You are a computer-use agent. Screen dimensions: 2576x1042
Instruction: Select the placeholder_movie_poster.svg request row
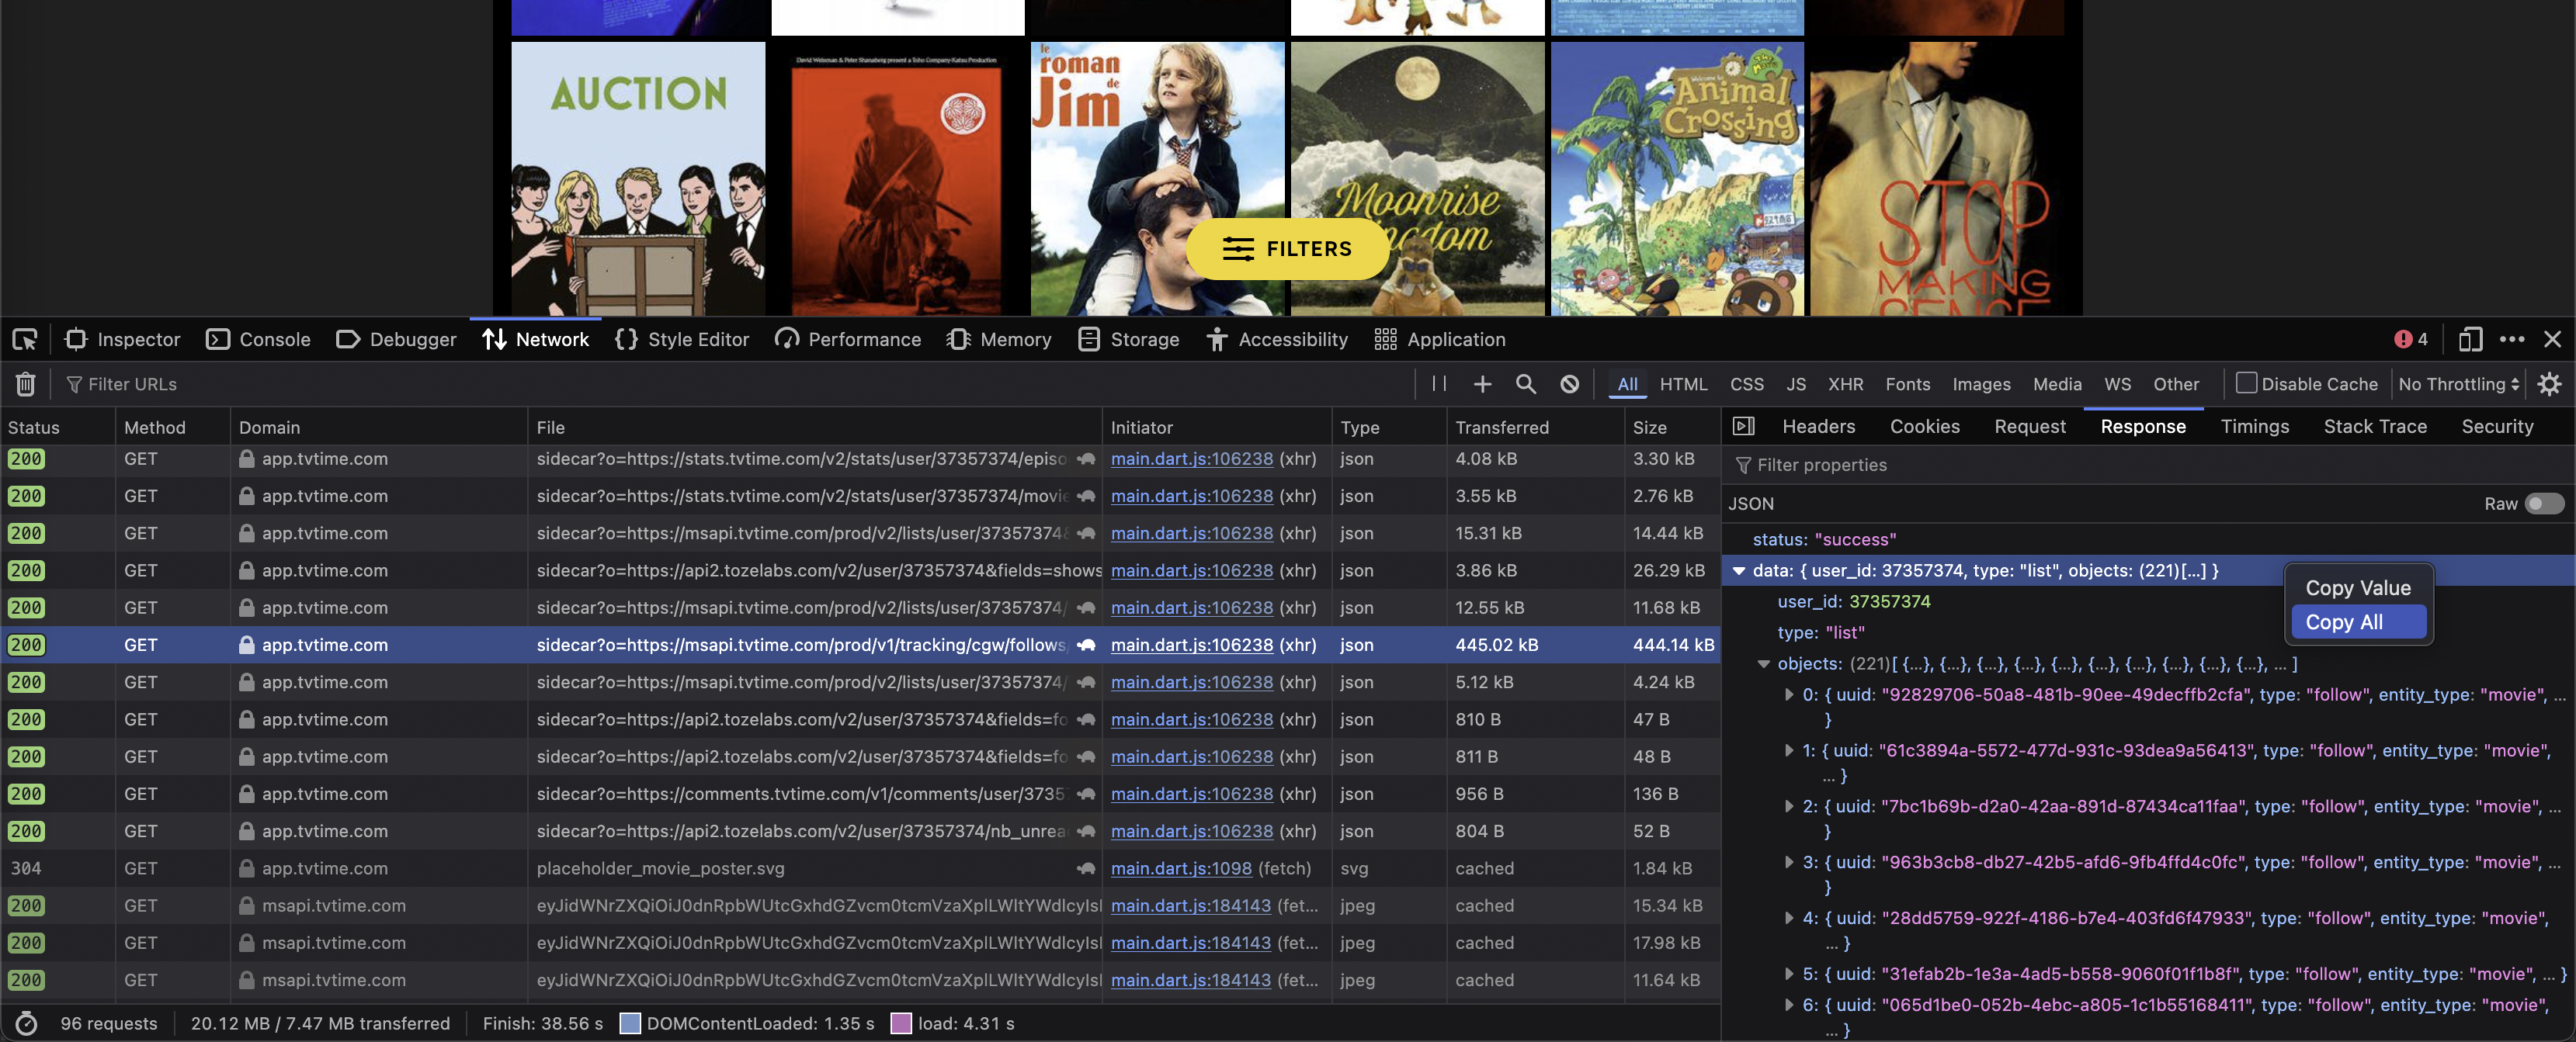(x=860, y=868)
